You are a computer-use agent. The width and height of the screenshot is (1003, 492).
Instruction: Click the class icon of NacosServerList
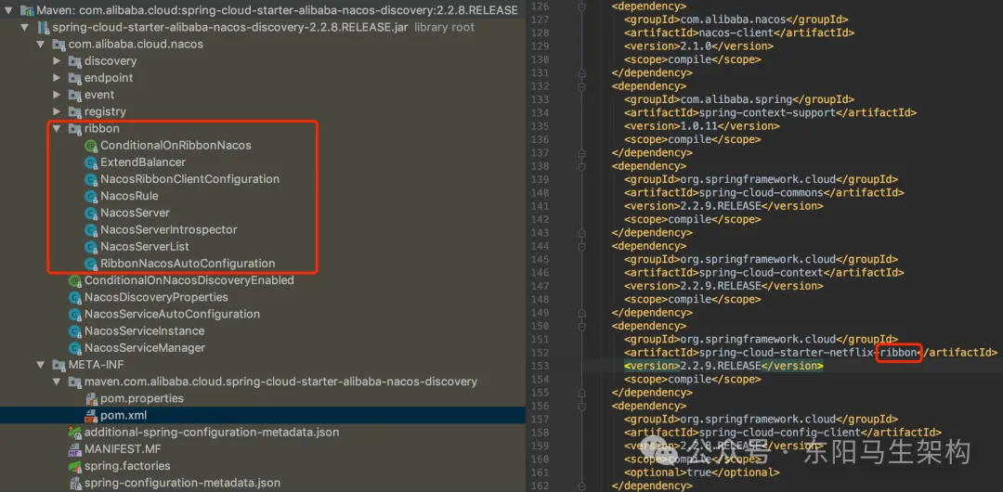point(90,246)
